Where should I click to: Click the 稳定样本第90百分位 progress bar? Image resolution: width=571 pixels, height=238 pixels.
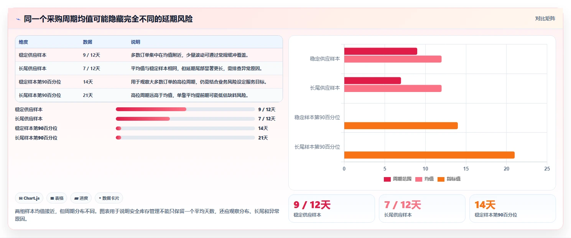pyautogui.click(x=185, y=128)
